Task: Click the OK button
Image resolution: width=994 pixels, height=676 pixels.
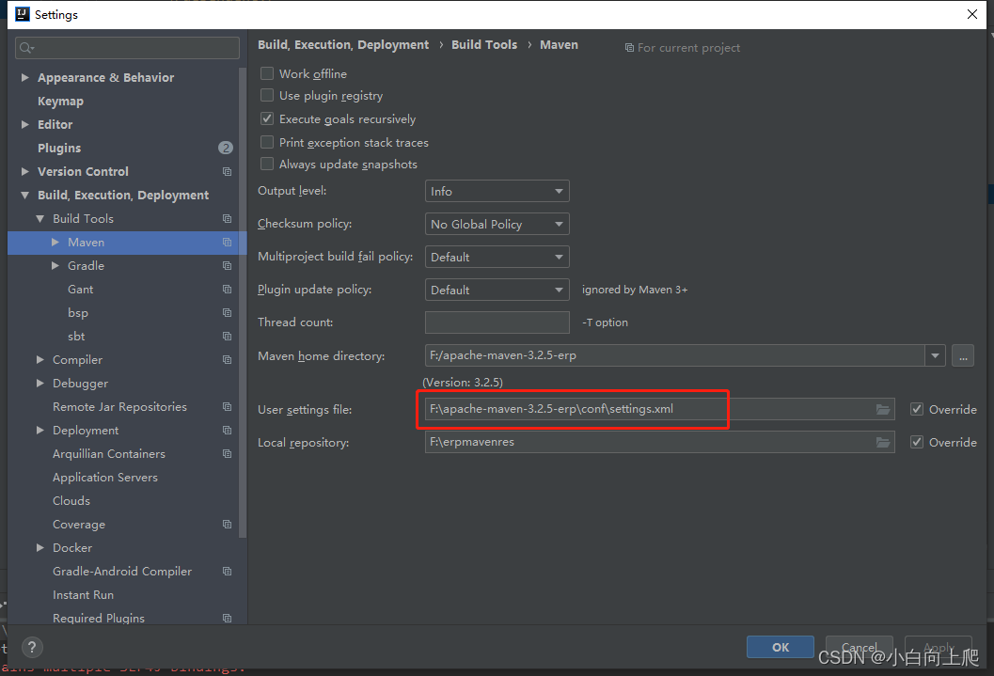Action: 781,647
